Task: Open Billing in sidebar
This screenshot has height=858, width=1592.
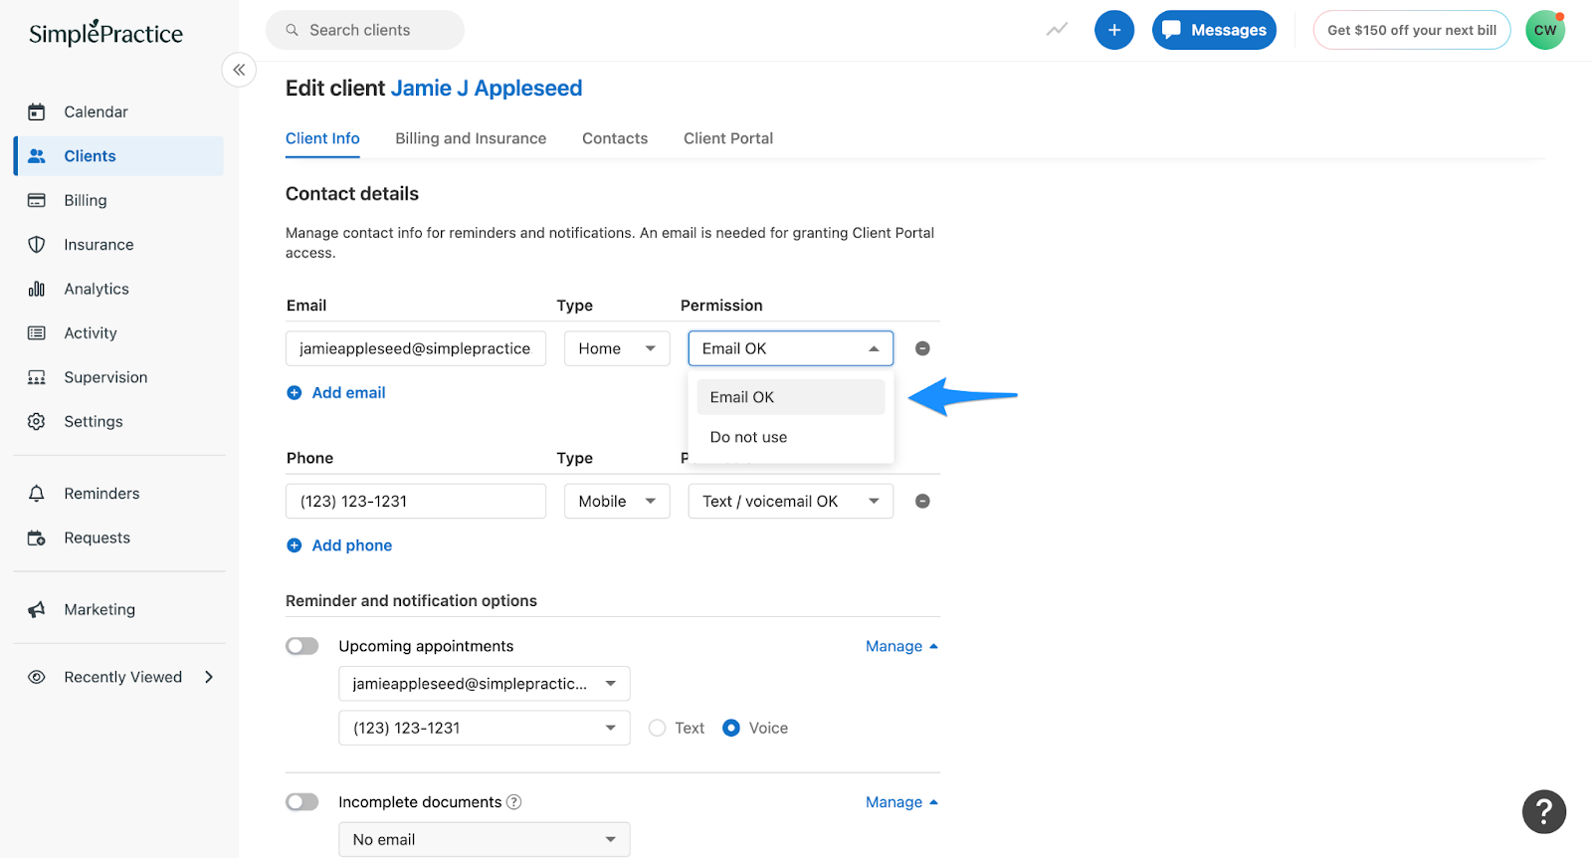Action: 118,200
